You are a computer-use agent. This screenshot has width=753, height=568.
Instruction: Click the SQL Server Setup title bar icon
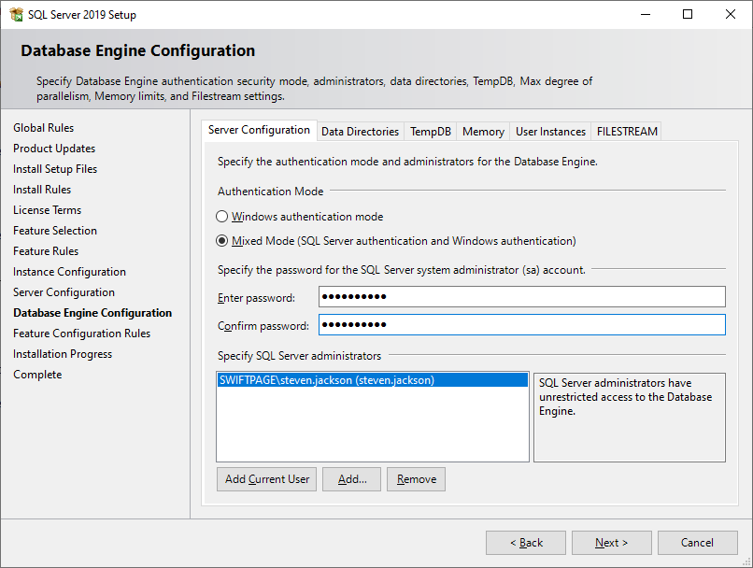coord(16,14)
